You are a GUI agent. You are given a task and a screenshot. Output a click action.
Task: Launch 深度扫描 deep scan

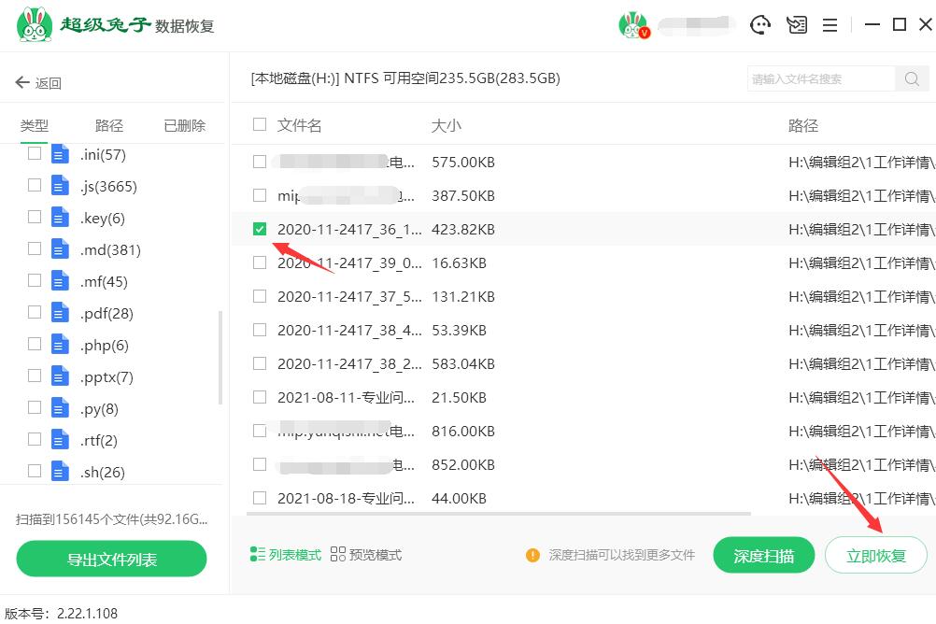point(763,554)
